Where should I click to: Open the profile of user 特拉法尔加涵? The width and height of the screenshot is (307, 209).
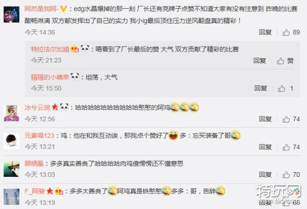[x=50, y=49]
